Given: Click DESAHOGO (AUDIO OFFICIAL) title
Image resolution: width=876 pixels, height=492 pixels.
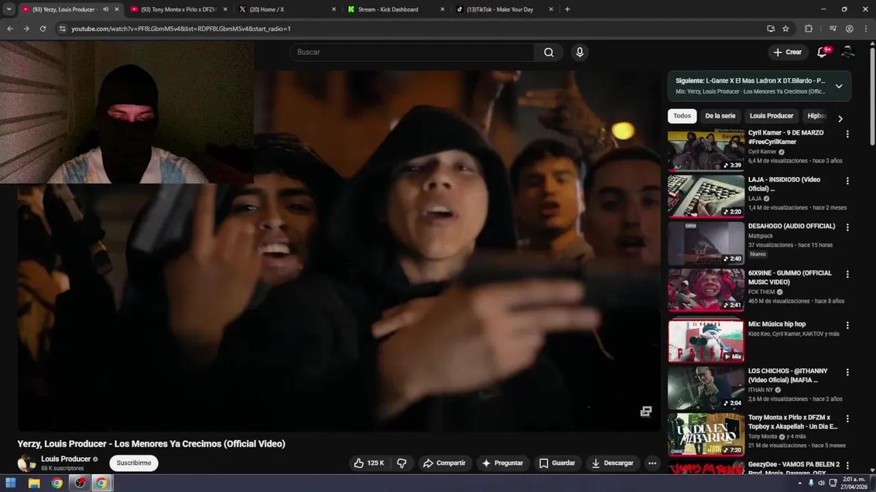Looking at the screenshot, I should pyautogui.click(x=792, y=226).
